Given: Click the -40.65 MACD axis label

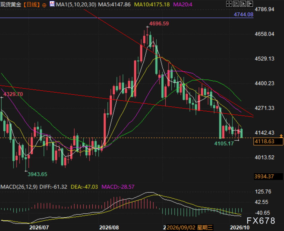Looking at the screenshot, I should click(x=263, y=213).
